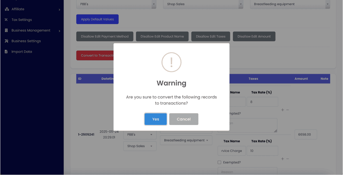Expand the Affiliate submenu chevron
Screen dimensions: 343x175
(x=59, y=10)
